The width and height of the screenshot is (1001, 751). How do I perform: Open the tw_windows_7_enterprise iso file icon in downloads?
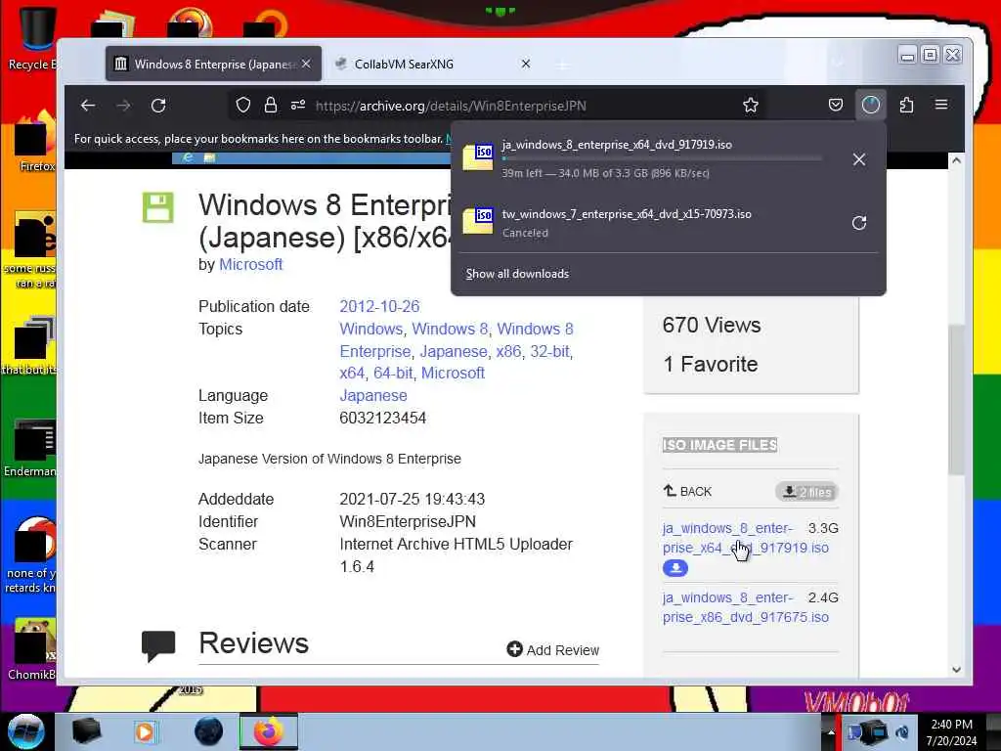(x=478, y=221)
